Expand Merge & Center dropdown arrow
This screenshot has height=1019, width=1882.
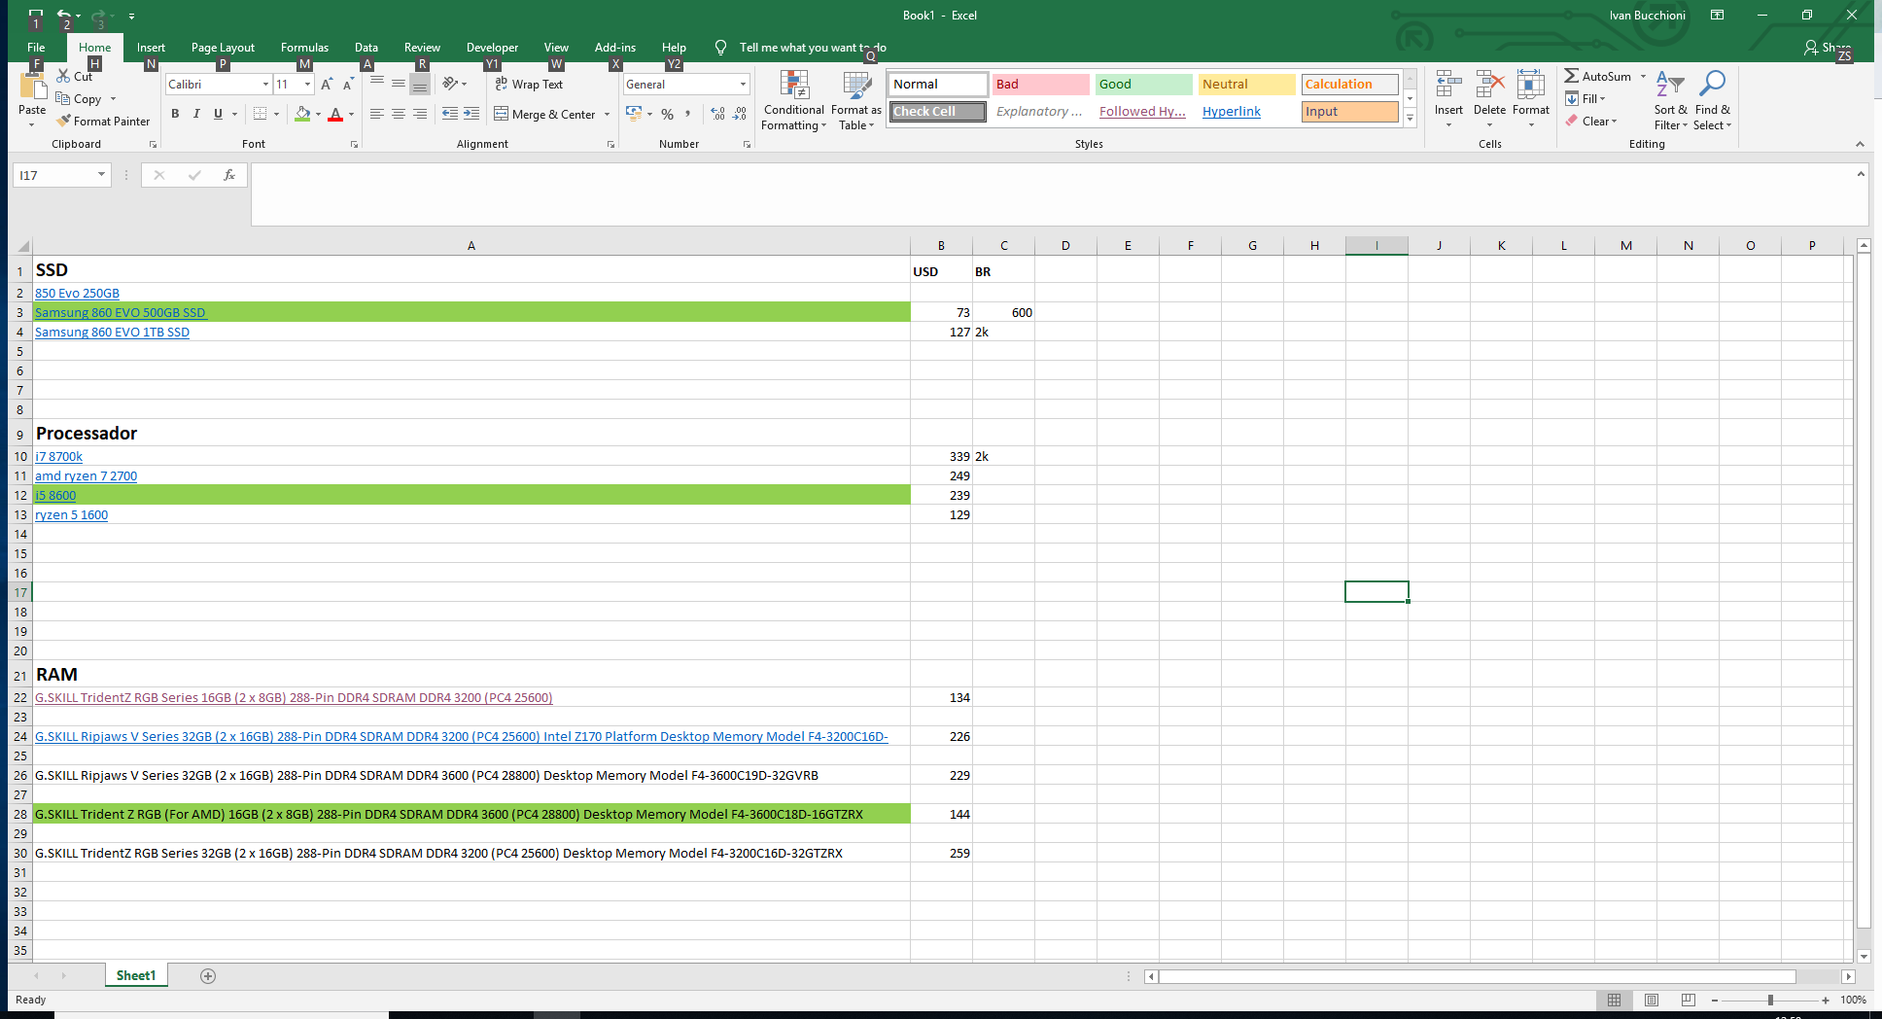point(607,114)
